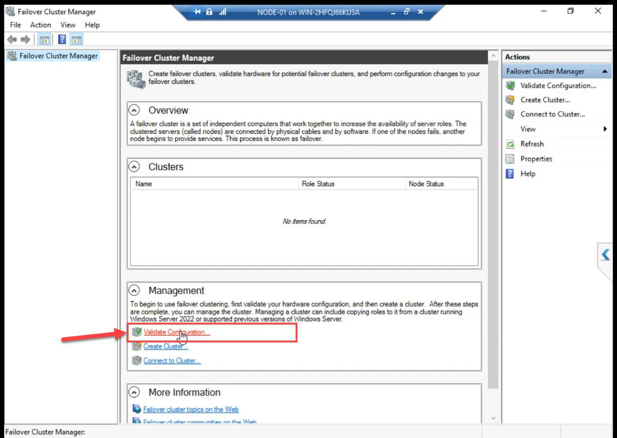Click the lock icon on the connection bar
Image resolution: width=617 pixels, height=438 pixels.
[209, 12]
